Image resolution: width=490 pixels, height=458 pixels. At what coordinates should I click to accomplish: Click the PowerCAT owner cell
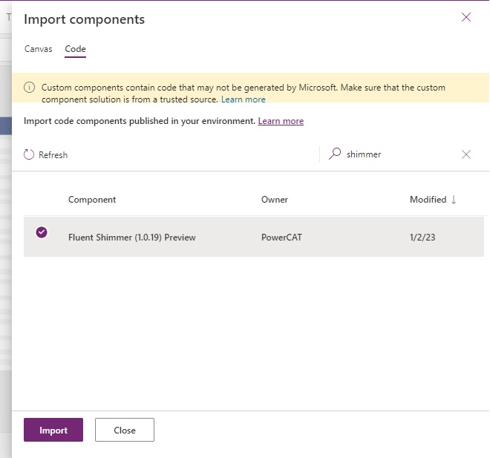[x=283, y=238]
